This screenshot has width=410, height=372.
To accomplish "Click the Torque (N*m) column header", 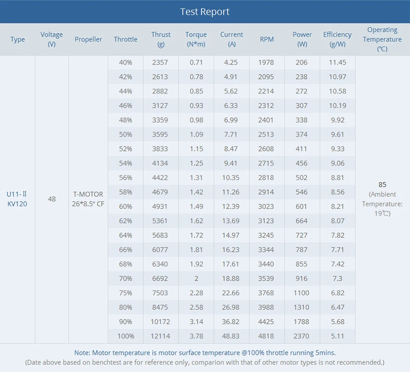I will (x=196, y=39).
